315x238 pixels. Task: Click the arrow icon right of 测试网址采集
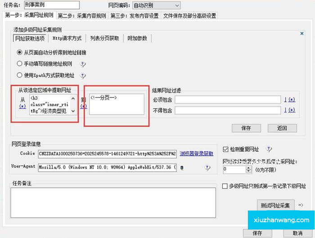(301, 205)
